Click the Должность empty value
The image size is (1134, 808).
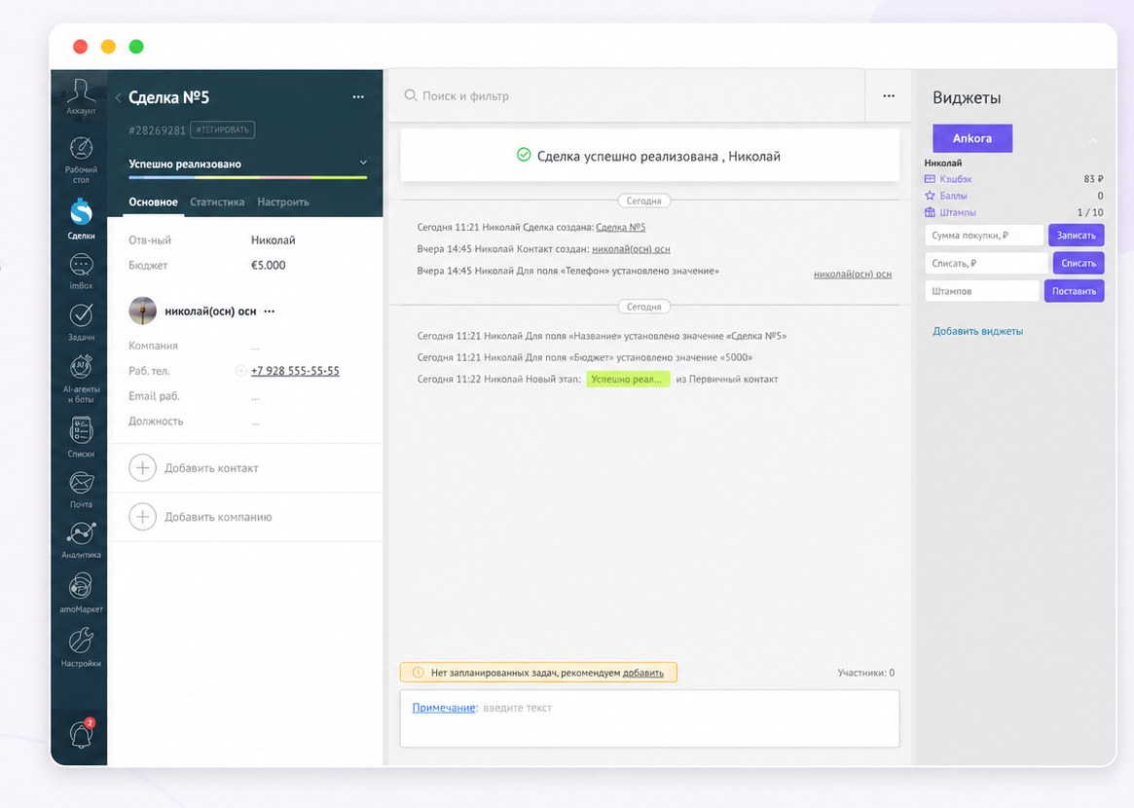(255, 422)
